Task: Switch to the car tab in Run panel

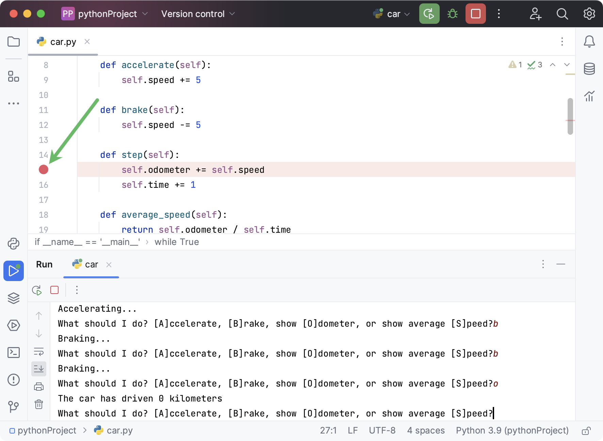Action: 91,264
